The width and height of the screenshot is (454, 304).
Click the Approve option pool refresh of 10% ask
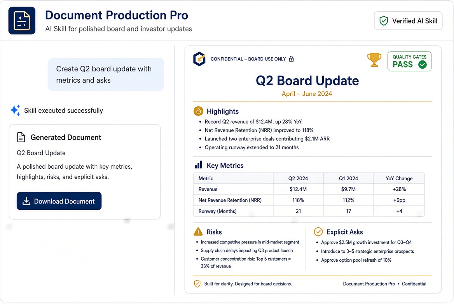[356, 260]
